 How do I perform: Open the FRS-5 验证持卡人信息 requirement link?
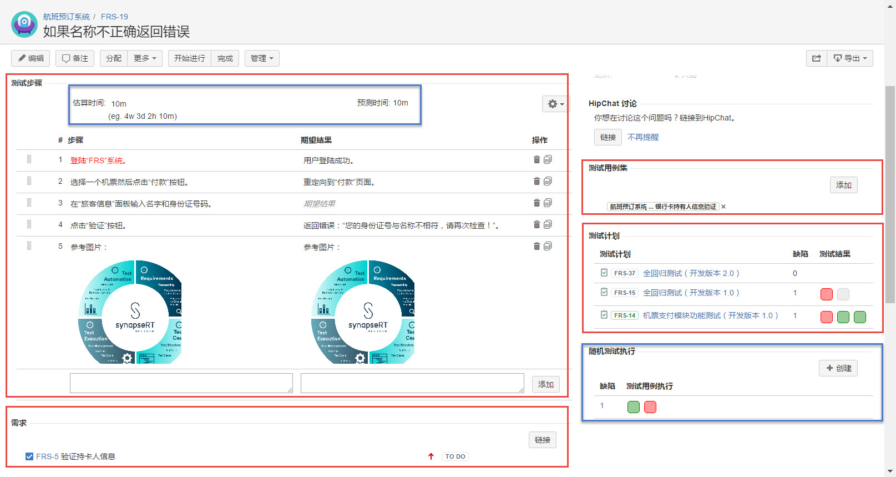click(76, 456)
